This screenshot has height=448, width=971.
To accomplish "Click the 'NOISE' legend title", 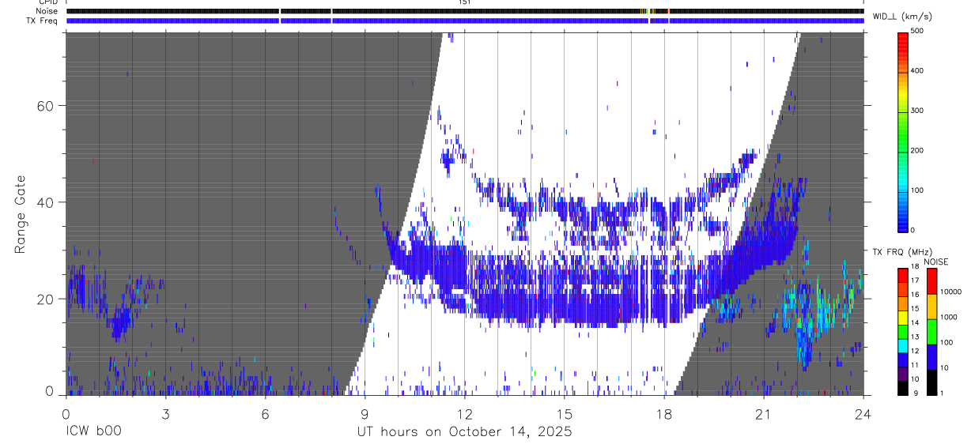I will pos(935,262).
